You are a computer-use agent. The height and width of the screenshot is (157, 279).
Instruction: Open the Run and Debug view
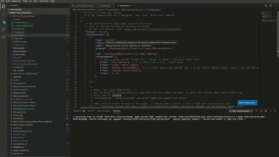click(3, 29)
